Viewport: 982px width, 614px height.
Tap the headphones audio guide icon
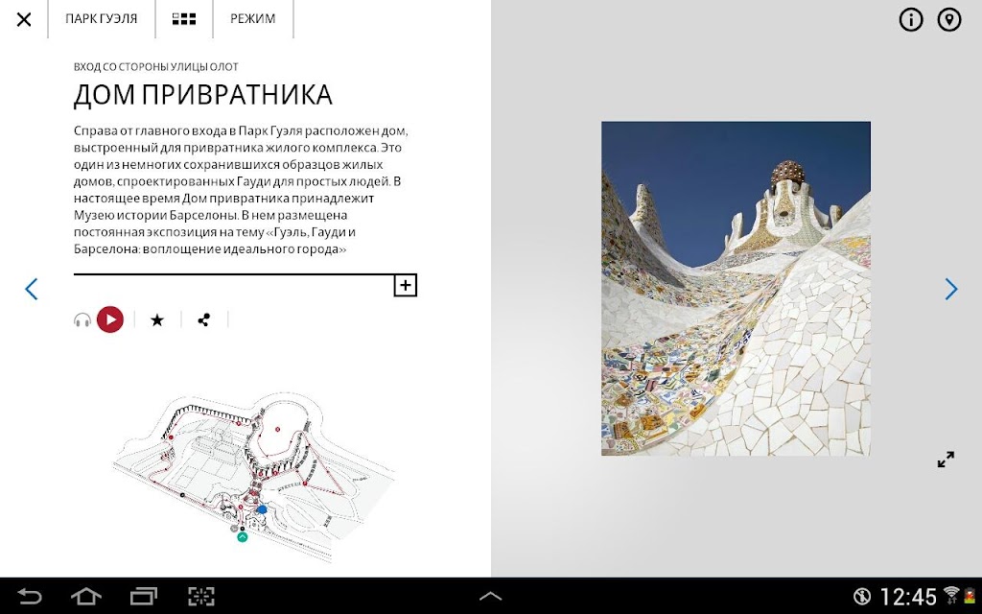[x=82, y=320]
